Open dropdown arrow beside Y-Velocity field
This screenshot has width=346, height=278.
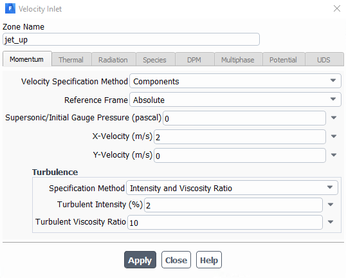tap(334, 155)
